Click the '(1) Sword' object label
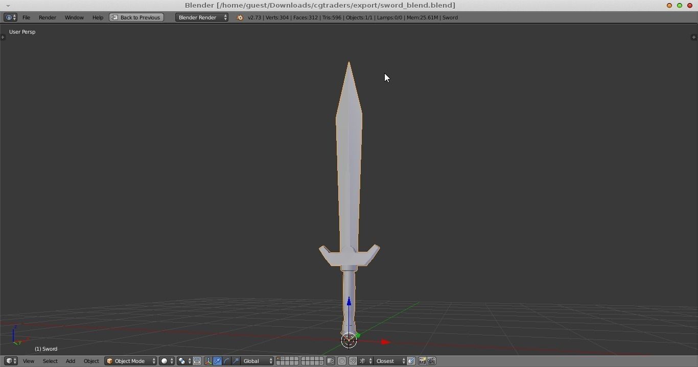698x367 pixels. (46, 349)
